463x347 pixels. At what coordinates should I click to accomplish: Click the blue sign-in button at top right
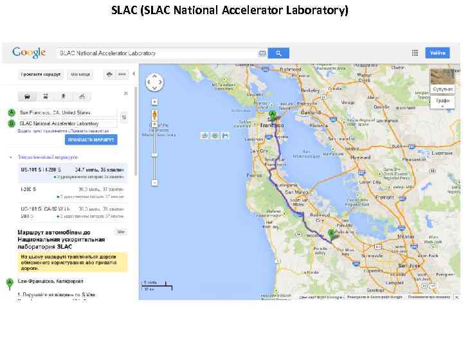coord(437,53)
